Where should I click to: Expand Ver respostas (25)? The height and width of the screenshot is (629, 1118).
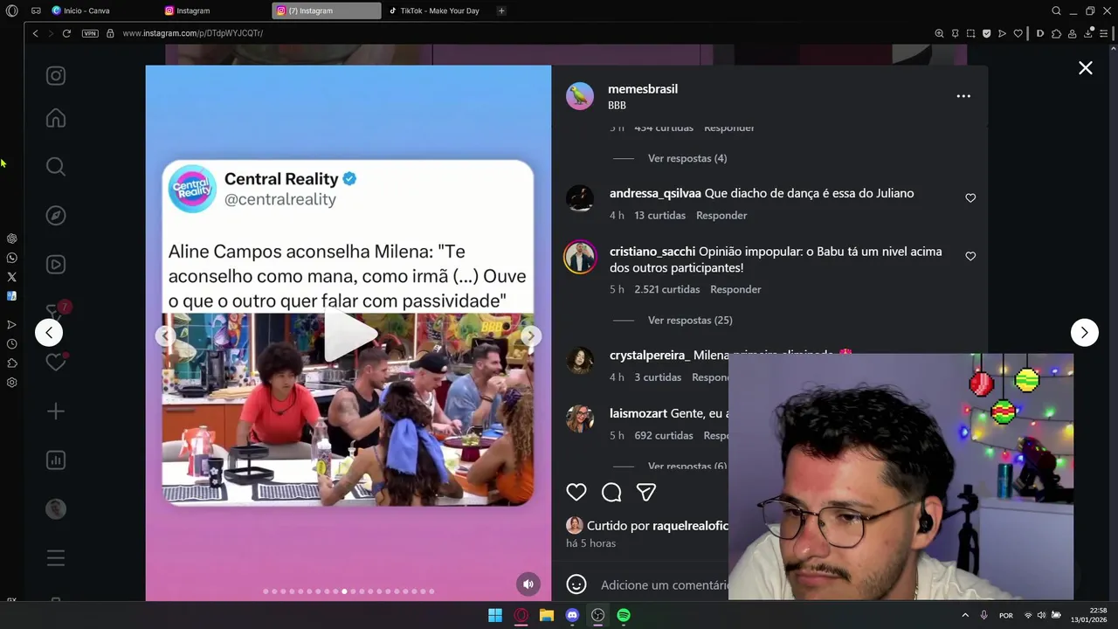click(690, 320)
